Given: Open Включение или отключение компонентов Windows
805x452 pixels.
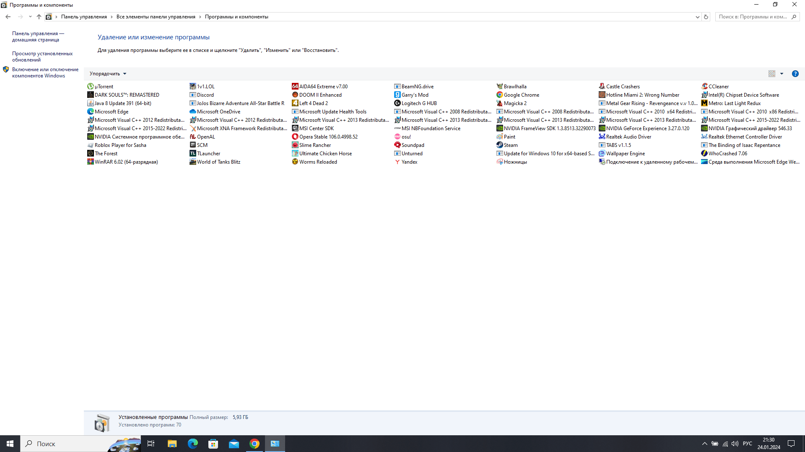Looking at the screenshot, I should click(45, 73).
